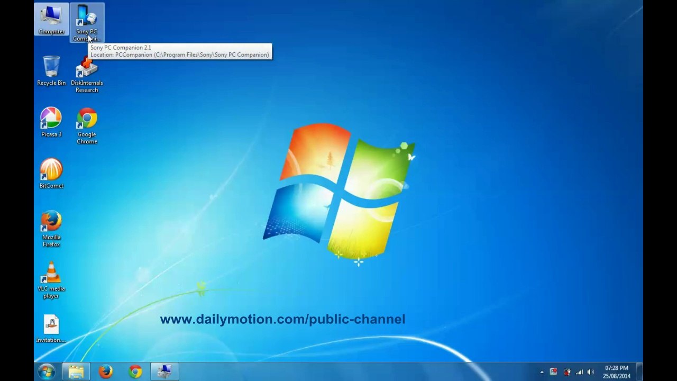Open the Action Center flag tray icon

[x=553, y=372]
